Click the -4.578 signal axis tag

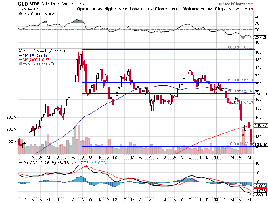[260, 190]
